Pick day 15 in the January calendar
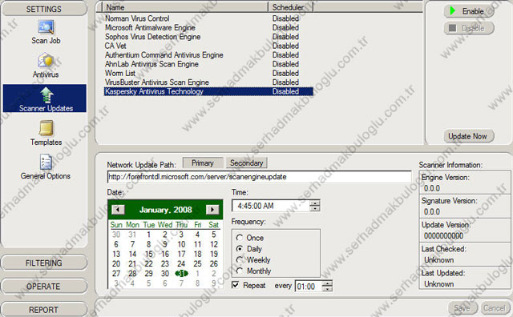This screenshot has width=513, height=317. [148, 254]
